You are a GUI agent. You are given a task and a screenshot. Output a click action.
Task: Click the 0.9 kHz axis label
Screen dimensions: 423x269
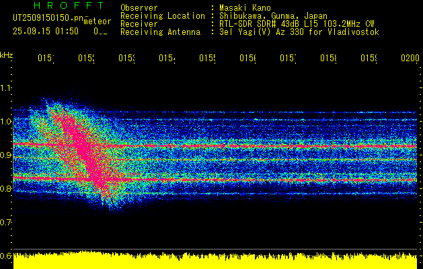(x=5, y=155)
